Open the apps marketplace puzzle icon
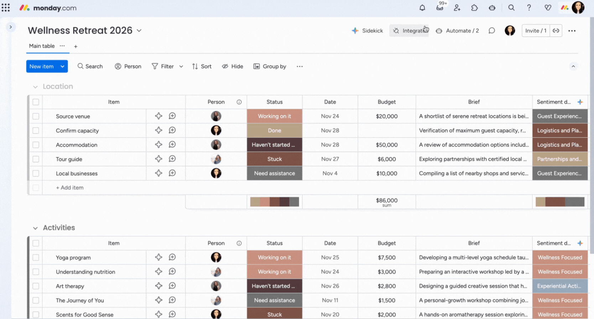Image resolution: width=594 pixels, height=319 pixels. tap(474, 8)
